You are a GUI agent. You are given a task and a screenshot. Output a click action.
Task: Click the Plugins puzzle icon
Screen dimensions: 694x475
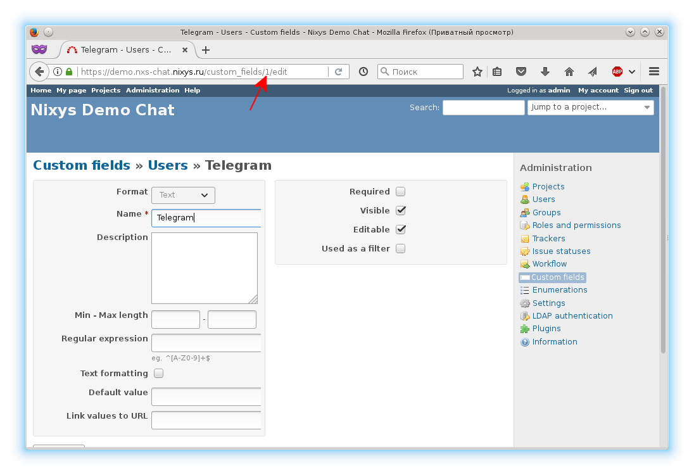tap(525, 329)
